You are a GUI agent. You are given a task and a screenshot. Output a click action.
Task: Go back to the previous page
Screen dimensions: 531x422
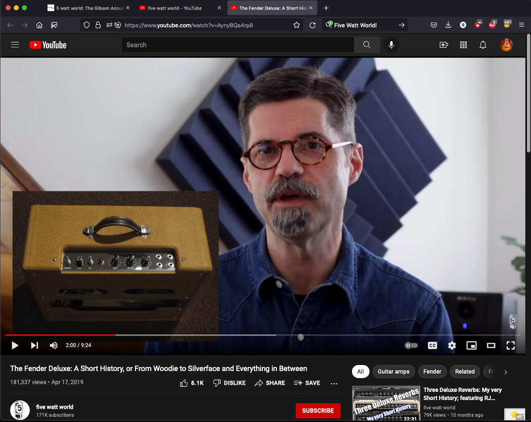point(10,25)
